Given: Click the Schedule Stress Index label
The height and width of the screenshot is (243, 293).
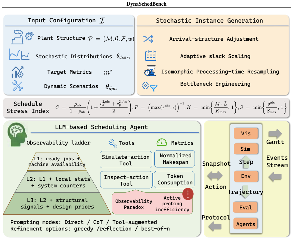Looking at the screenshot, I should [28, 107].
